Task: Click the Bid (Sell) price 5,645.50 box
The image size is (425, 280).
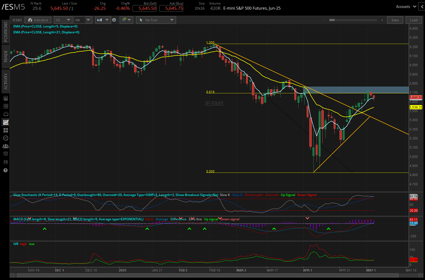Action: 145,8
